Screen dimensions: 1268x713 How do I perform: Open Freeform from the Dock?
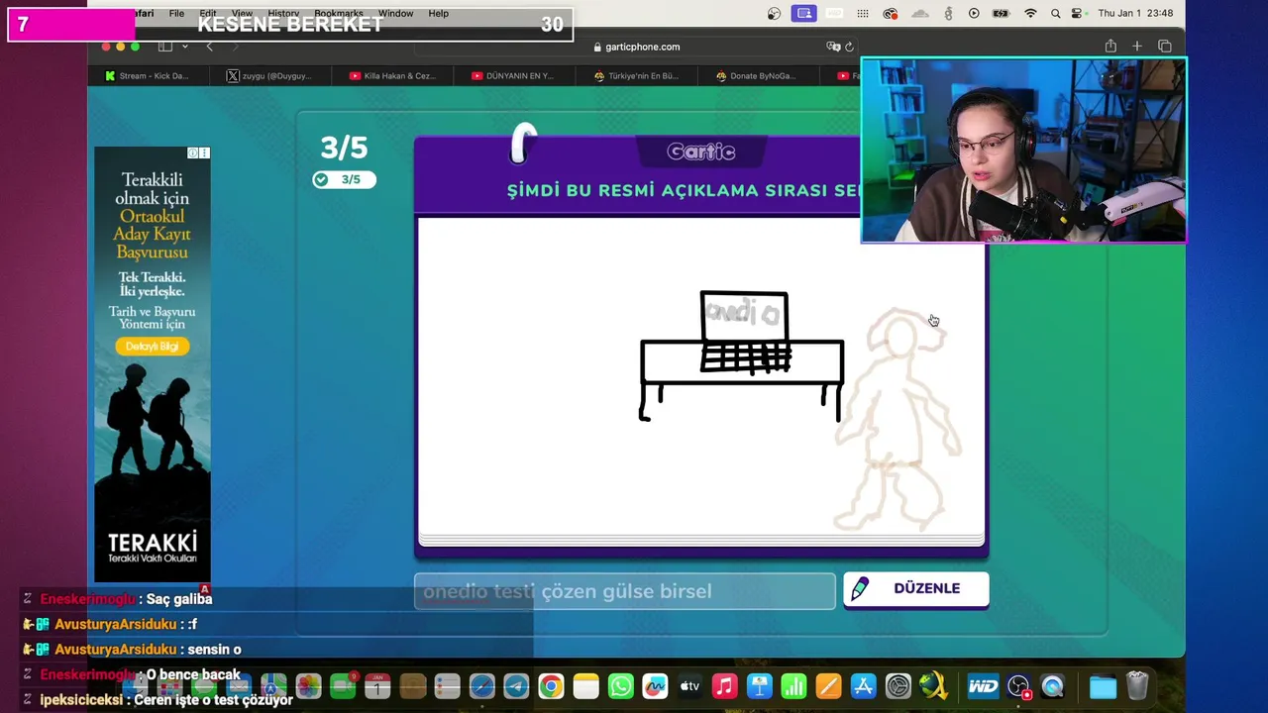[x=655, y=686]
